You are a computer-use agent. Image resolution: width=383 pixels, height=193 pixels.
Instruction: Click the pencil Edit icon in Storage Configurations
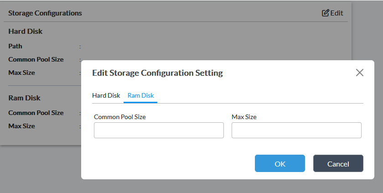pos(326,13)
